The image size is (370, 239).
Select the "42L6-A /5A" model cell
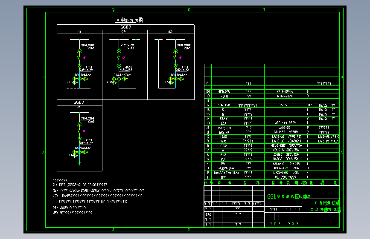pos(286,168)
